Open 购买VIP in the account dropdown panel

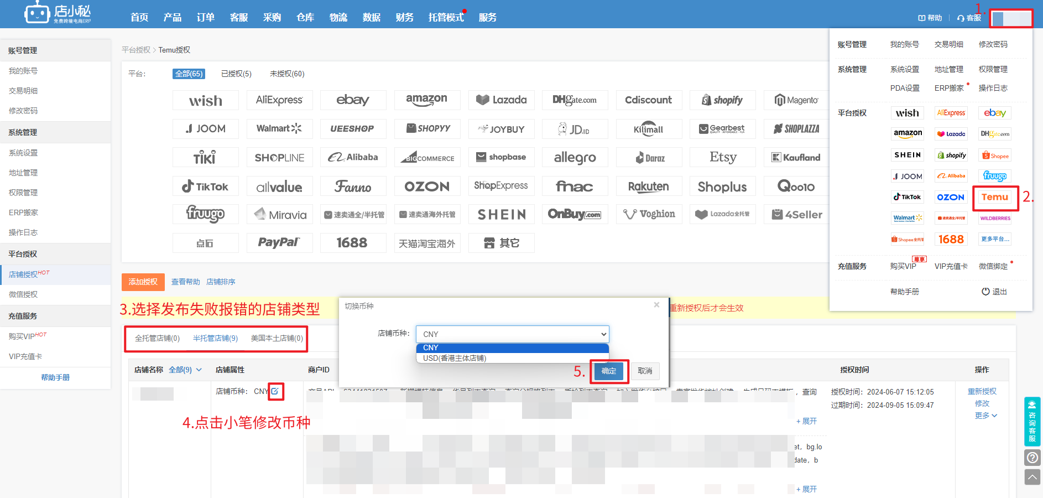pos(903,266)
